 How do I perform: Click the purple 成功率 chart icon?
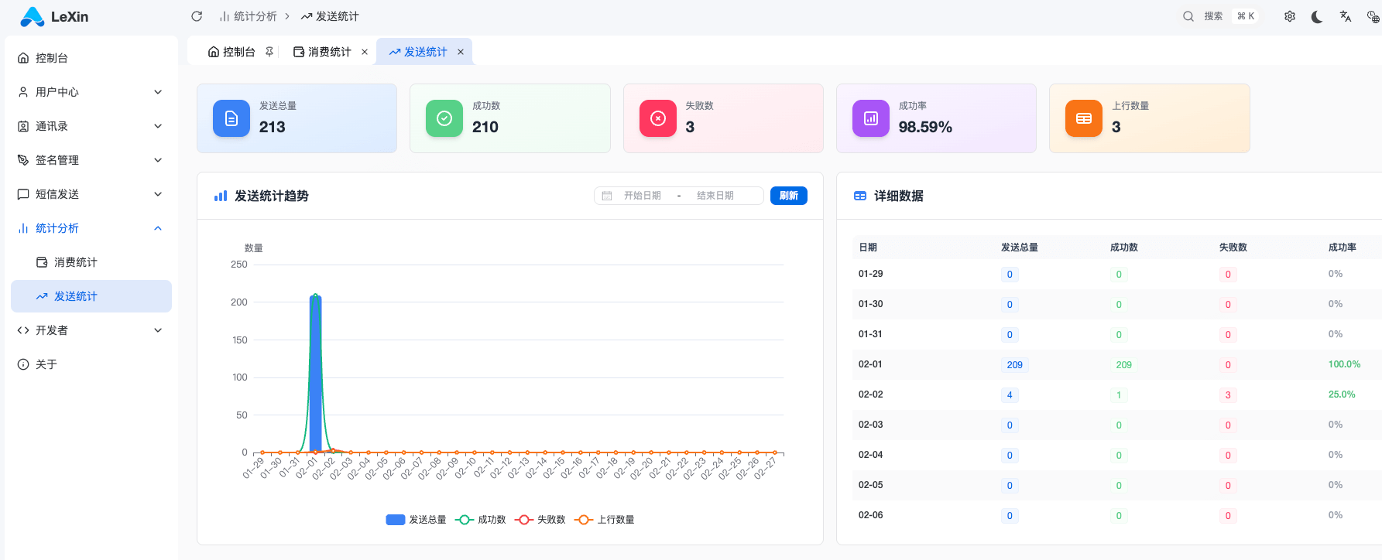(x=871, y=118)
